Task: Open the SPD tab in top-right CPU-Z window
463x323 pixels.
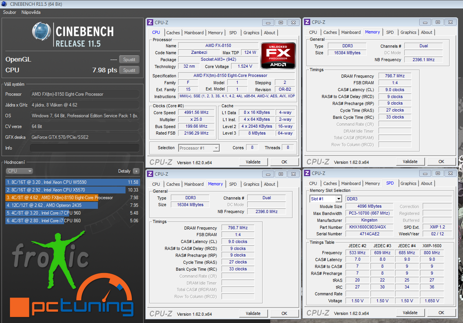Action: click(x=390, y=32)
